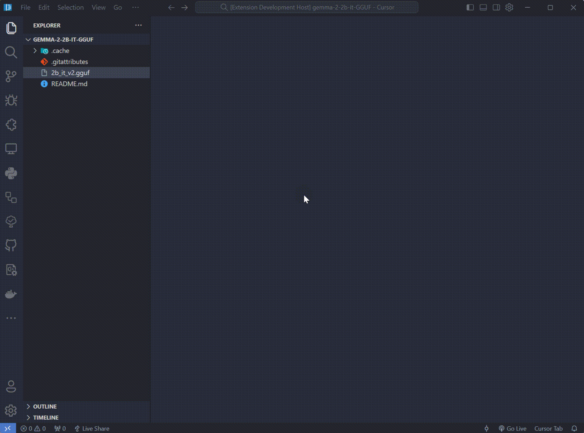Open Manage settings gear in activity bar
This screenshot has height=433, width=584.
[x=11, y=411]
